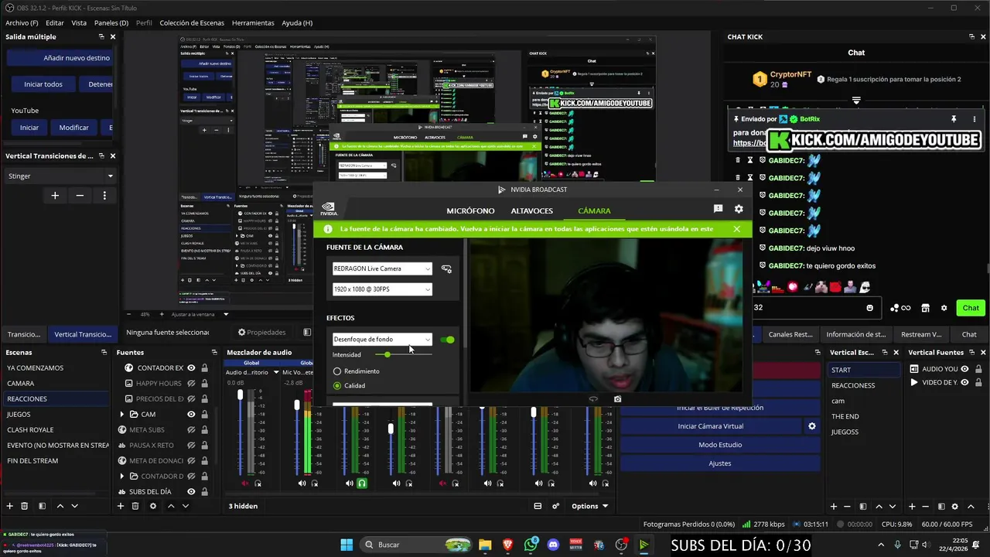The height and width of the screenshot is (557, 990).
Task: Hide the SUBS DEL DÍA source
Action: tap(191, 492)
